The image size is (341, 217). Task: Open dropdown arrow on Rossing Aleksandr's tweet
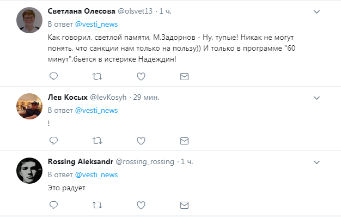tap(316, 162)
